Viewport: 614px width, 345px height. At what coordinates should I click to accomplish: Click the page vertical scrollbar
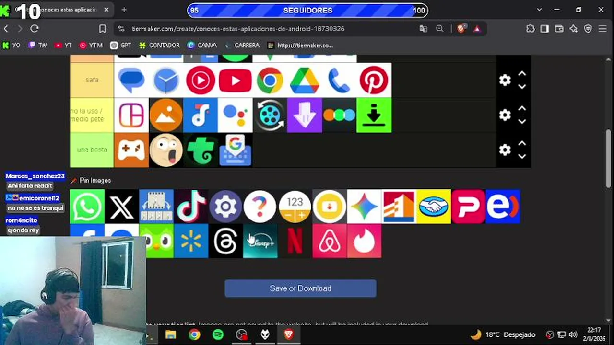click(x=609, y=158)
